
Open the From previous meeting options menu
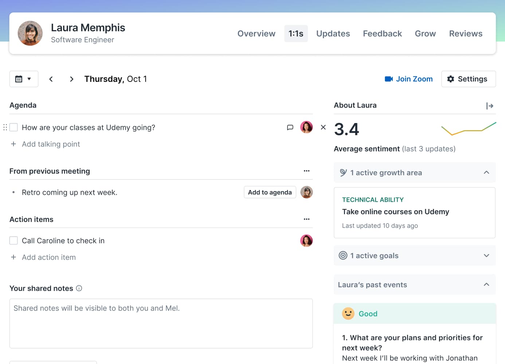click(x=306, y=171)
